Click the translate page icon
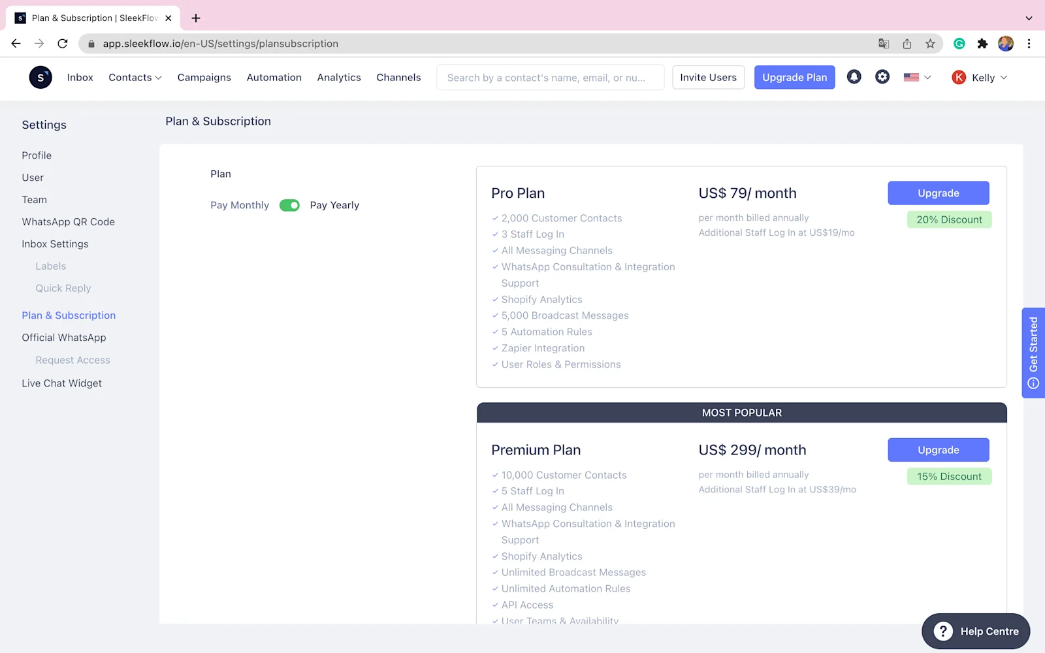 click(x=884, y=44)
